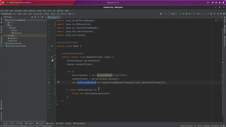
Task: Select .gitignore file in project tree
Action: pyautogui.click(x=14, y=38)
